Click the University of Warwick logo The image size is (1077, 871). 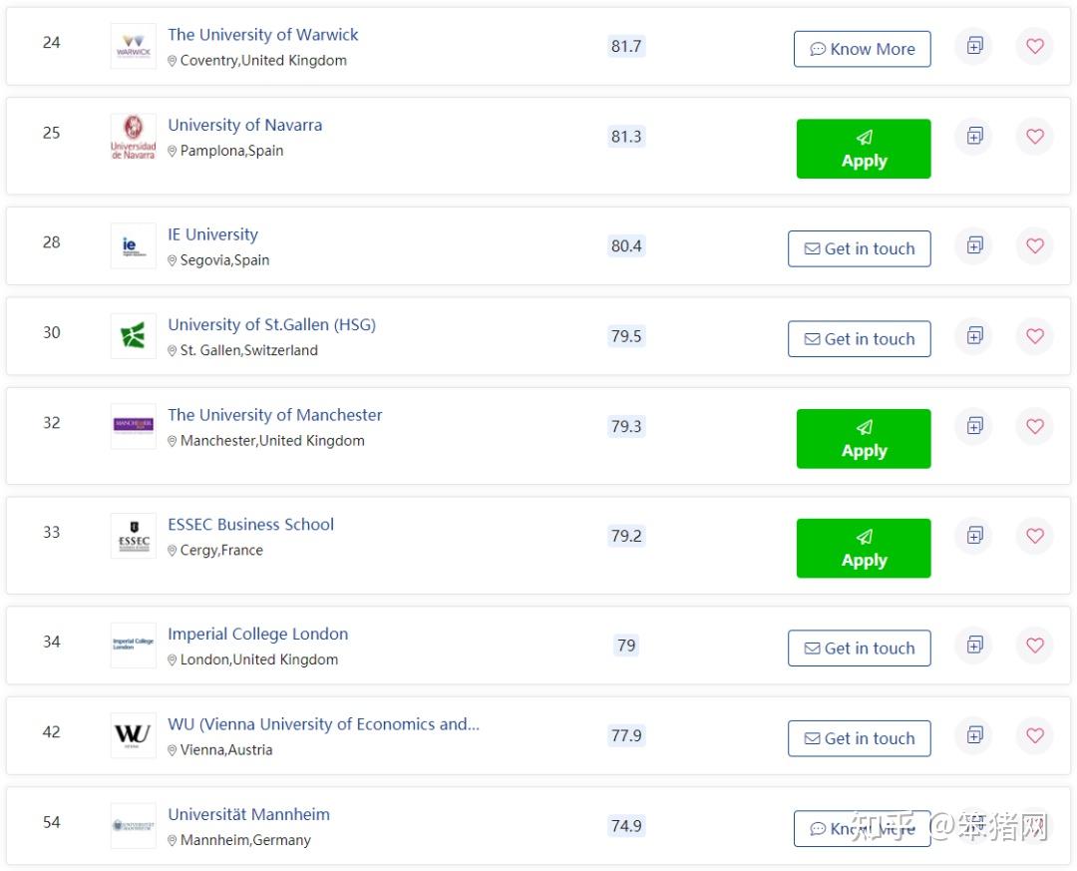point(133,46)
